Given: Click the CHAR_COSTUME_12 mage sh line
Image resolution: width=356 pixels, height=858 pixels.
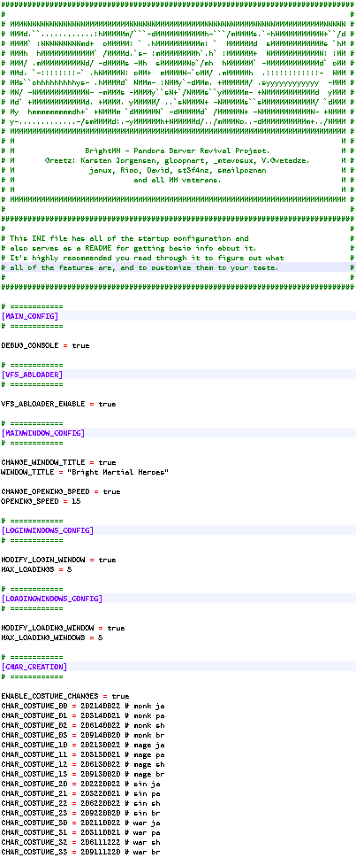Looking at the screenshot, I should tap(82, 765).
